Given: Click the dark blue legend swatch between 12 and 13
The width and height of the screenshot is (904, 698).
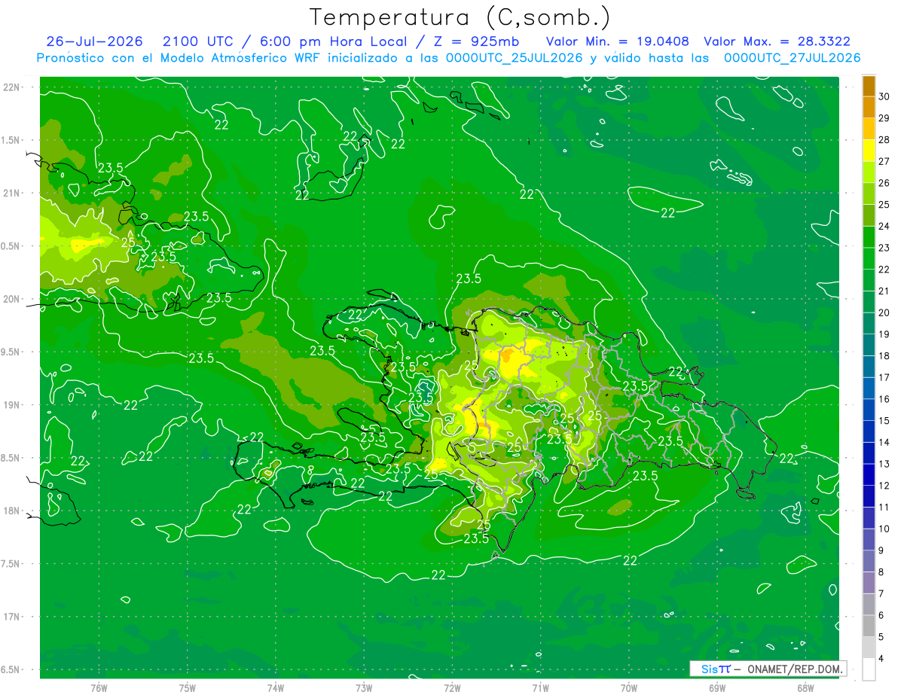Looking at the screenshot, I should pos(869,474).
